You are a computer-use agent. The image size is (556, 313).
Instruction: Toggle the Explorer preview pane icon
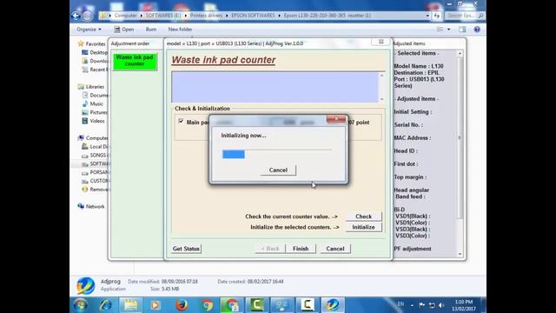pos(462,30)
